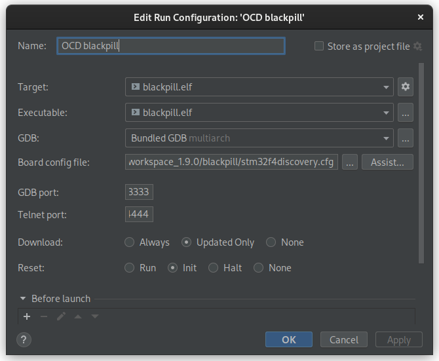Choose None for Download

pyautogui.click(x=271, y=242)
